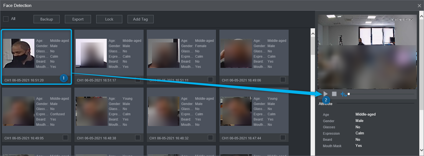Tick the All checkbox

[6, 19]
